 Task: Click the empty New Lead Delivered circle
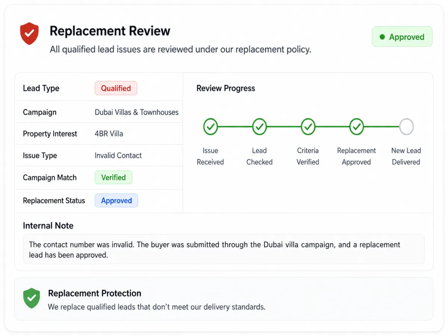click(406, 127)
